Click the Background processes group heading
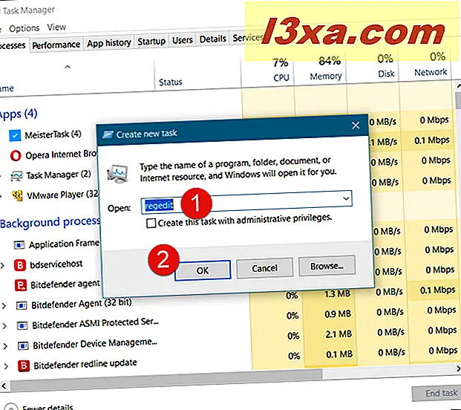This screenshot has width=461, height=410. [50, 222]
